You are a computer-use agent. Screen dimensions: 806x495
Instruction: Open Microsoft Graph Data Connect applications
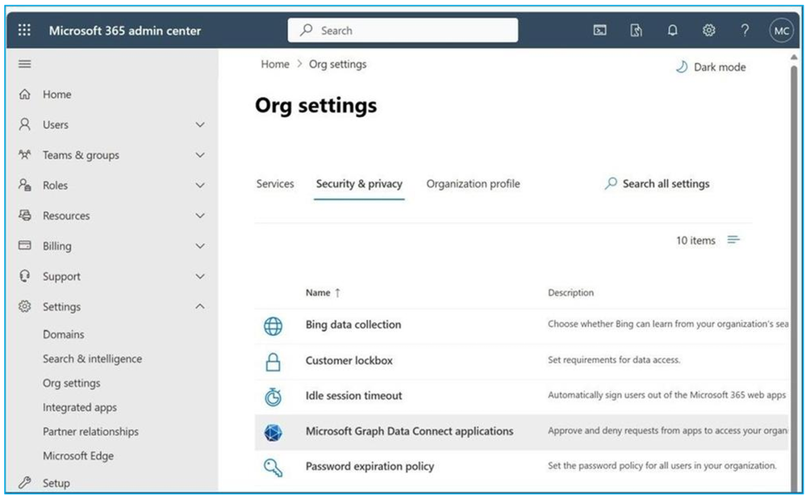(409, 431)
